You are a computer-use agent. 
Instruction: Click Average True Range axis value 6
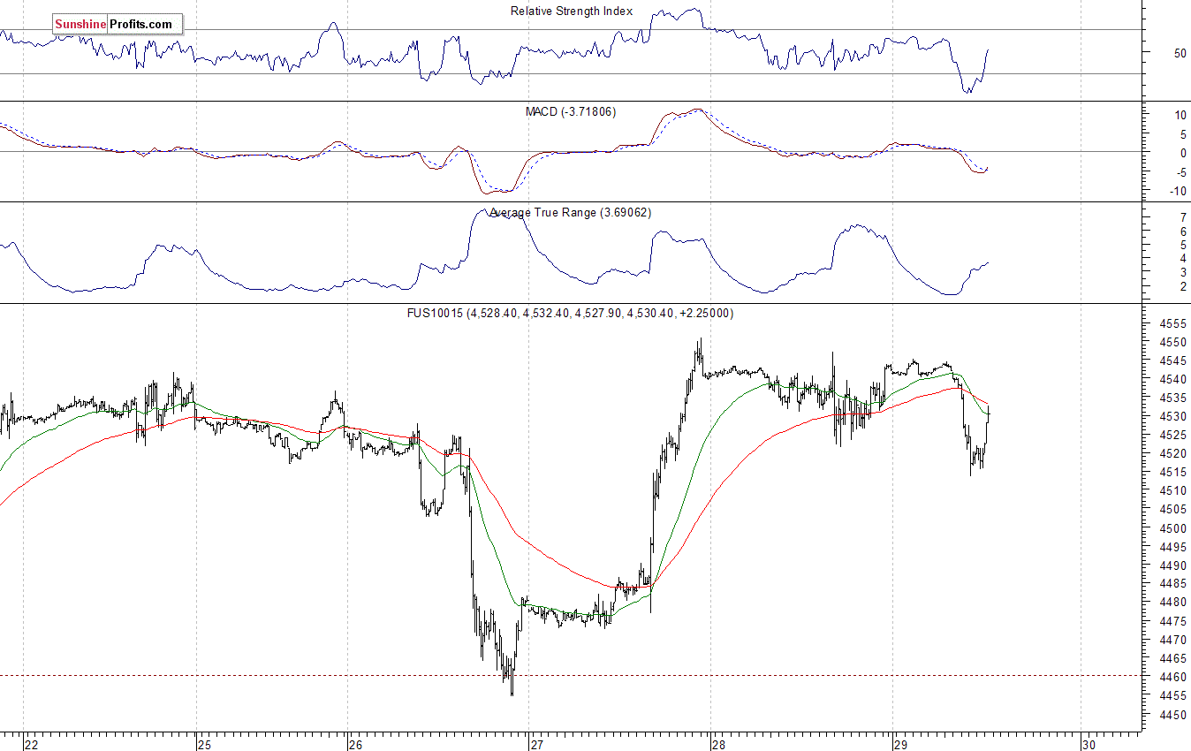[x=1182, y=231]
